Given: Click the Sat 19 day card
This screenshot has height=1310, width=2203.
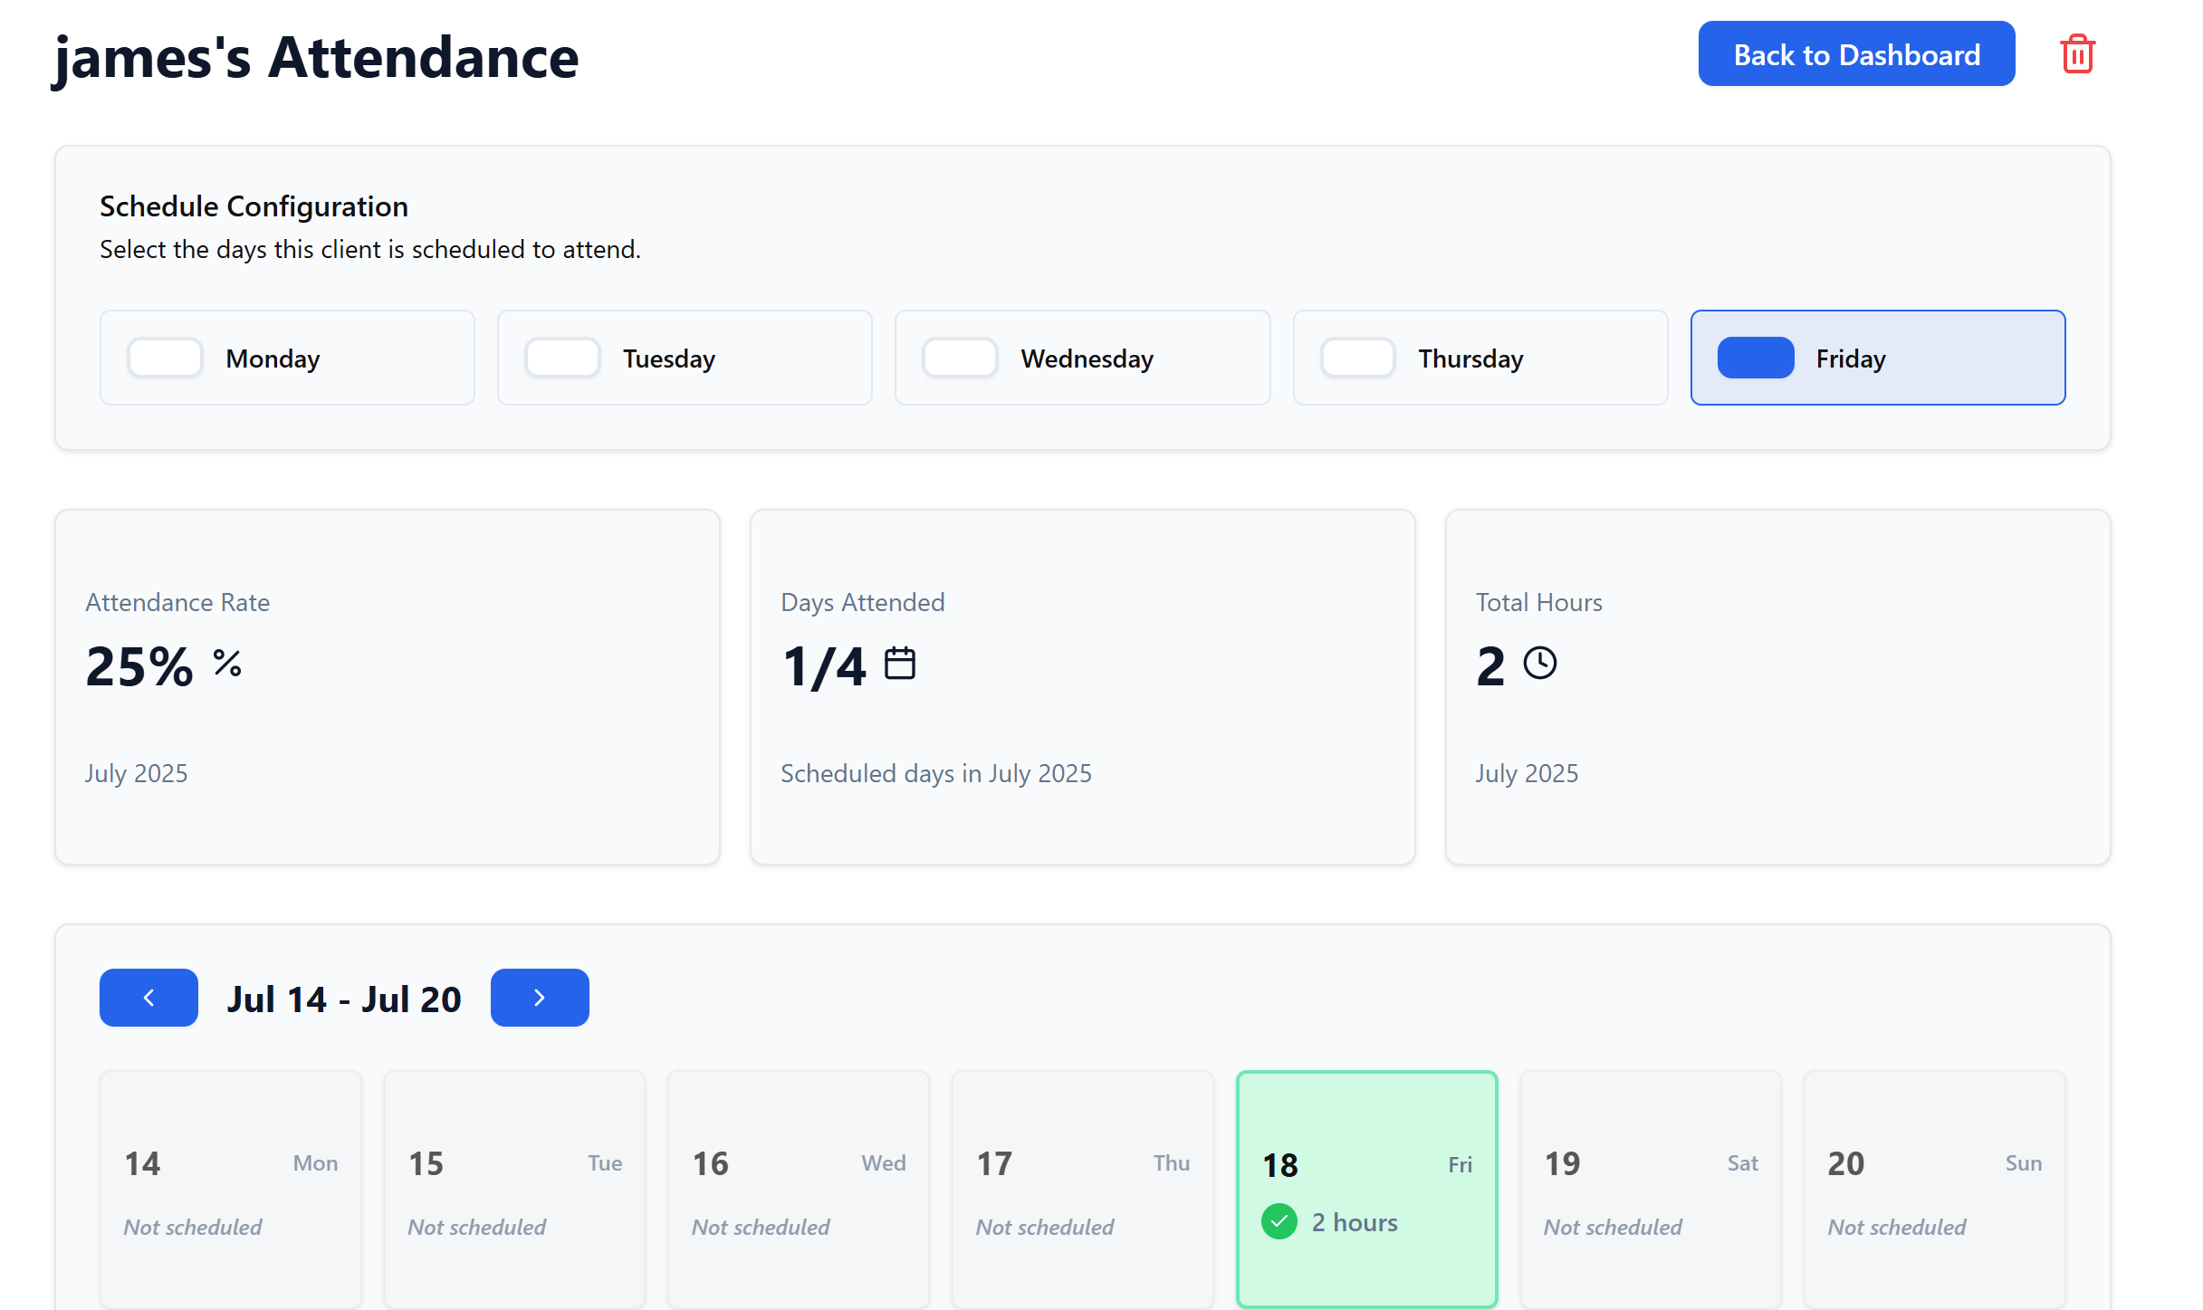Looking at the screenshot, I should click(x=1651, y=1189).
